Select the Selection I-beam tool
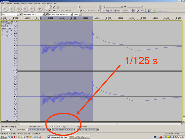Viewport: 185px width, 139px height. click(47, 7)
